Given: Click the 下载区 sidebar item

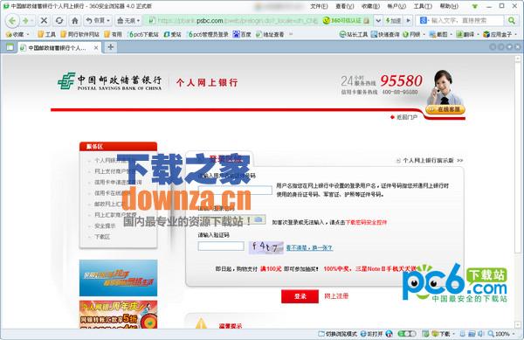Looking at the screenshot, I should click(x=102, y=237).
